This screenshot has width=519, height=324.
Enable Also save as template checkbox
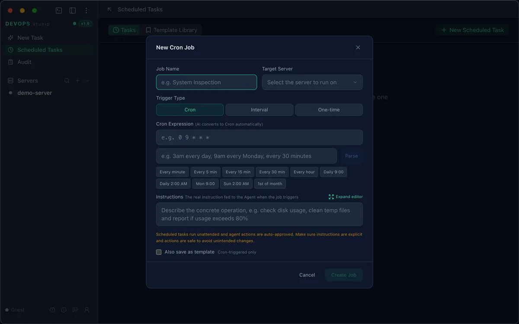(159, 252)
